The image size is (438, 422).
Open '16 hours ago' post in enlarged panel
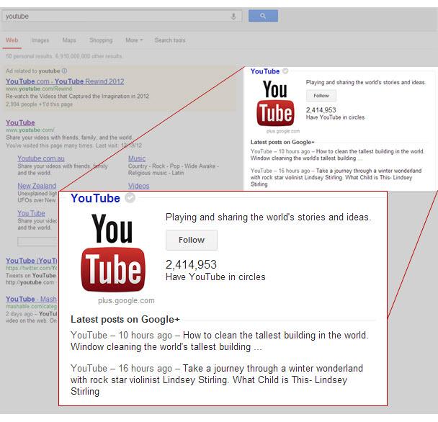[x=217, y=380]
